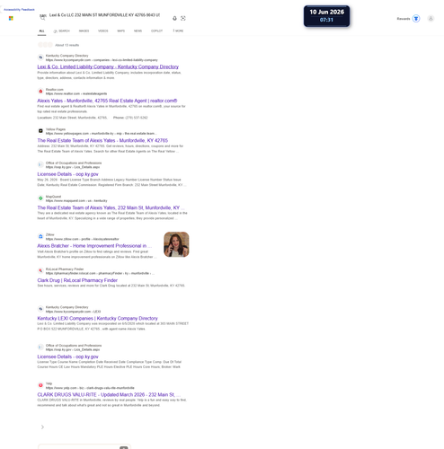Open Rewards trophy icon
The width and height of the screenshot is (444, 449).
click(x=416, y=19)
